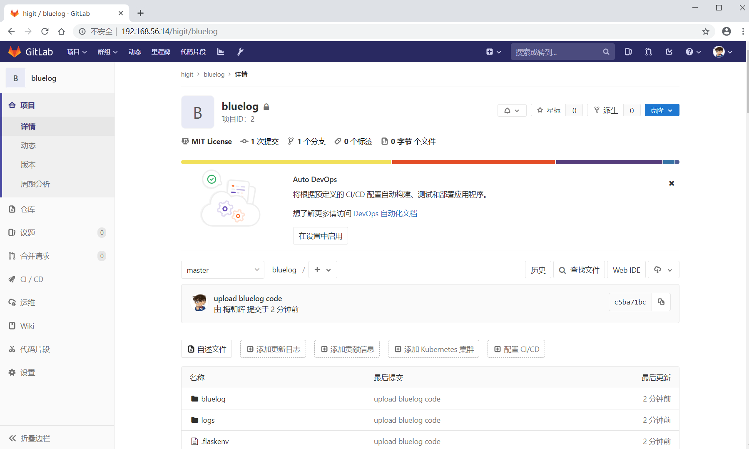Image resolution: width=749 pixels, height=449 pixels.
Task: Go back in browser history
Action: click(11, 31)
